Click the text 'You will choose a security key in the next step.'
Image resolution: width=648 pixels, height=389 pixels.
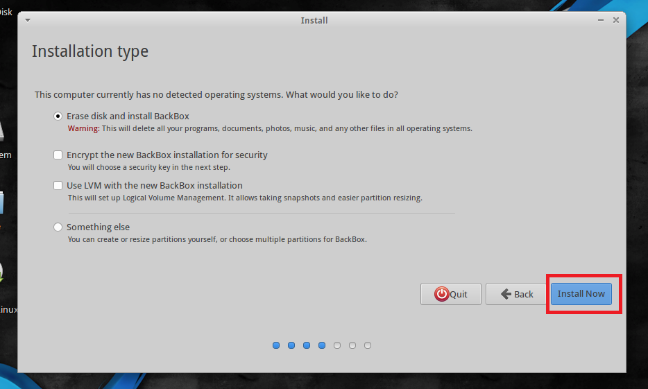click(x=148, y=167)
